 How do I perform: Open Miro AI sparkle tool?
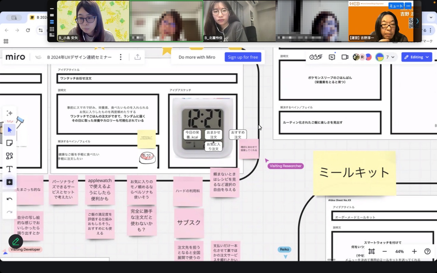coord(10,113)
